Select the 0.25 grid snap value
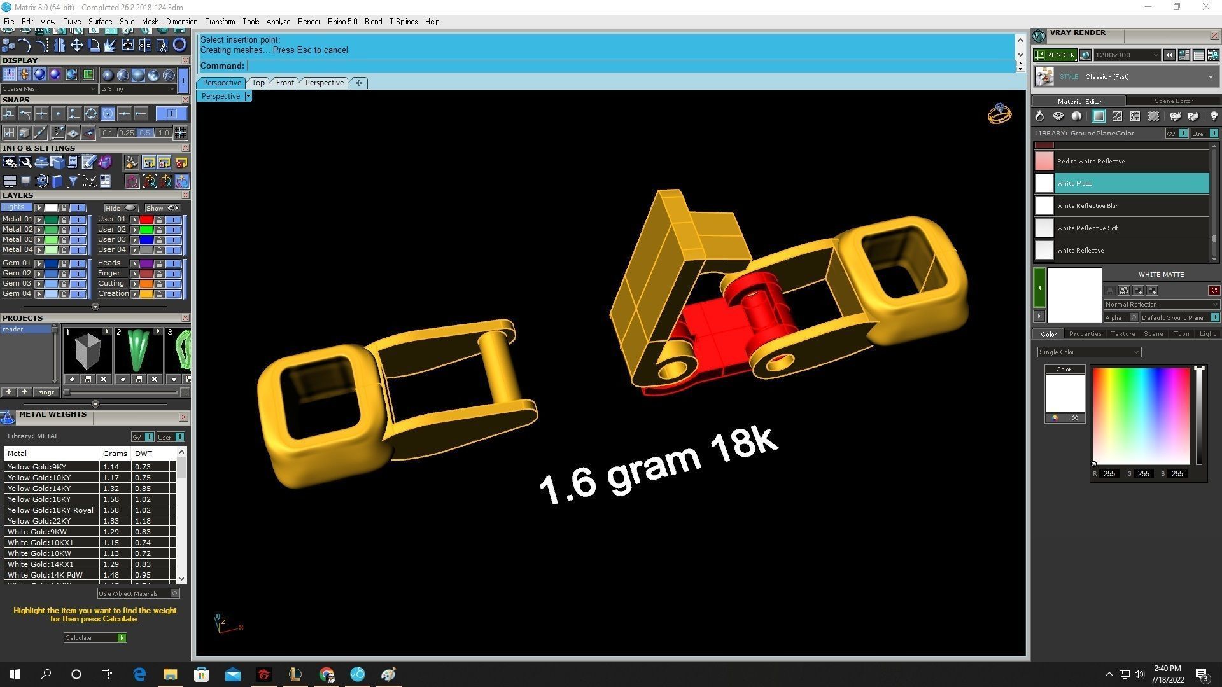The height and width of the screenshot is (687, 1222). (x=127, y=134)
